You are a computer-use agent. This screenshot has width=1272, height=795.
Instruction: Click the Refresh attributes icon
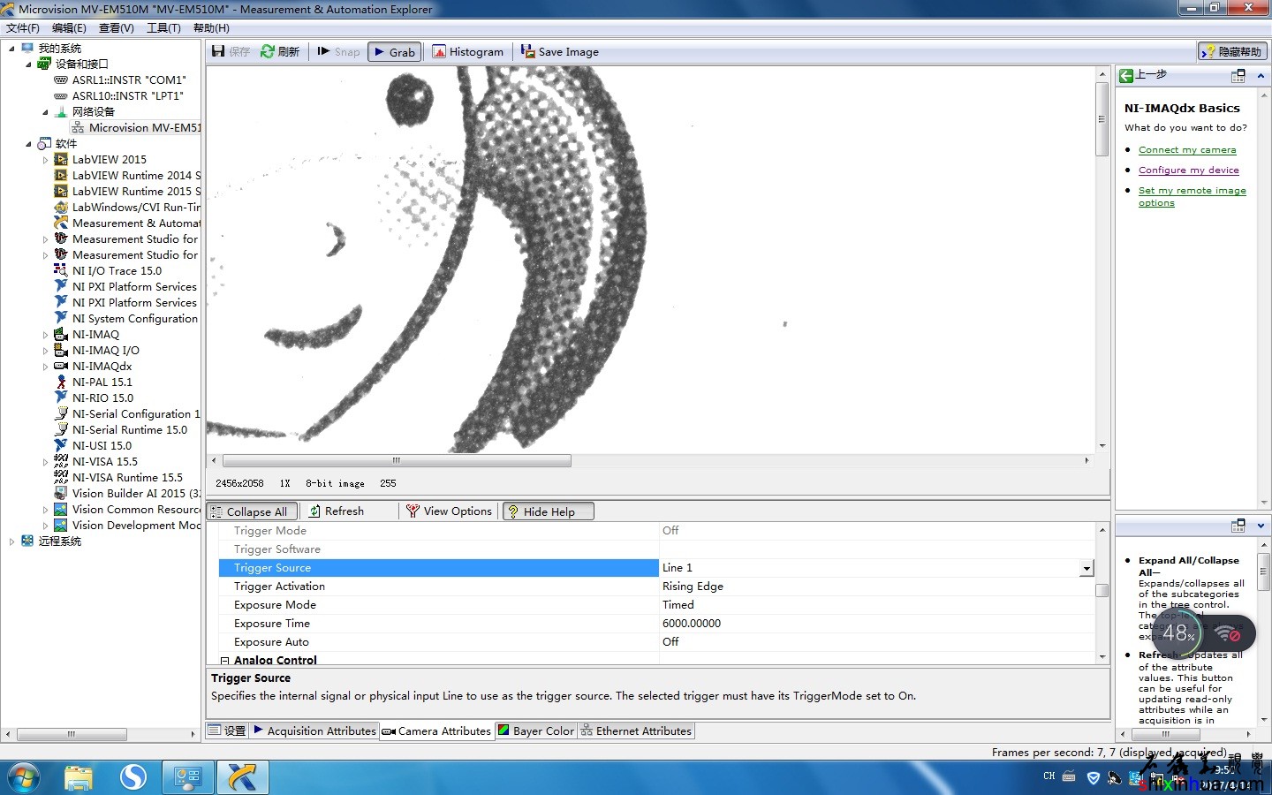pos(314,511)
